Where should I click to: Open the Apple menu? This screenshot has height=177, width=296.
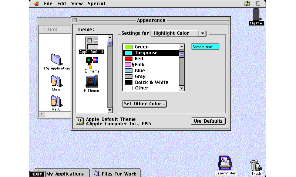click(x=37, y=3)
